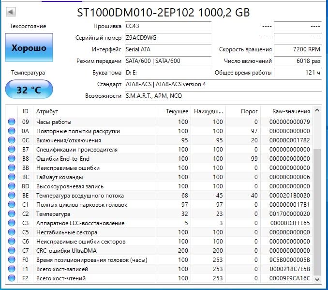The width and height of the screenshot is (328, 290).
Task: Click the Raw-значения column header
Action: (286, 111)
